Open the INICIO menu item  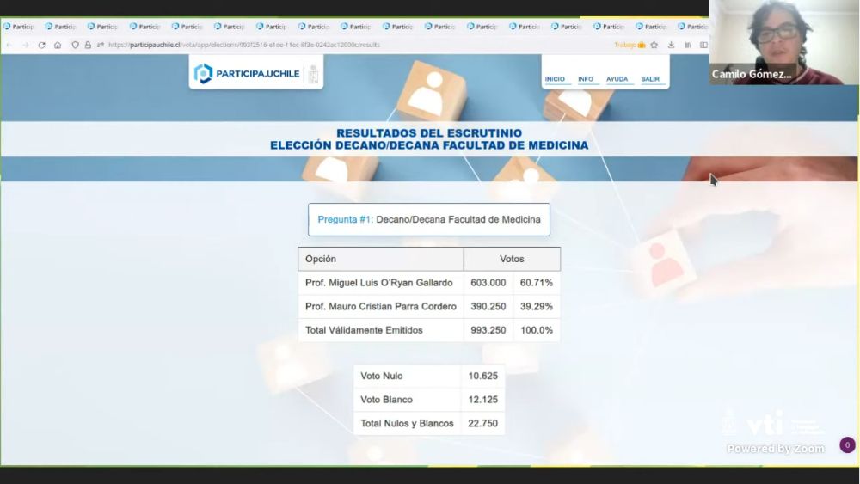click(555, 79)
